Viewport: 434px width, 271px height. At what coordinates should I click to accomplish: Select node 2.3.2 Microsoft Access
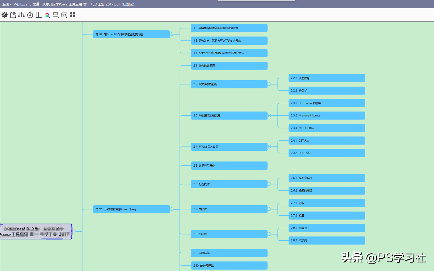pyautogui.click(x=327, y=115)
